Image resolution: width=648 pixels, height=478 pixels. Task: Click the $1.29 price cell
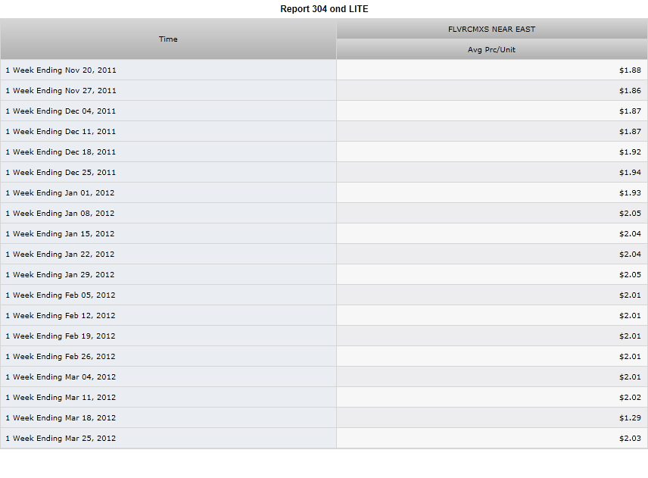(492, 418)
